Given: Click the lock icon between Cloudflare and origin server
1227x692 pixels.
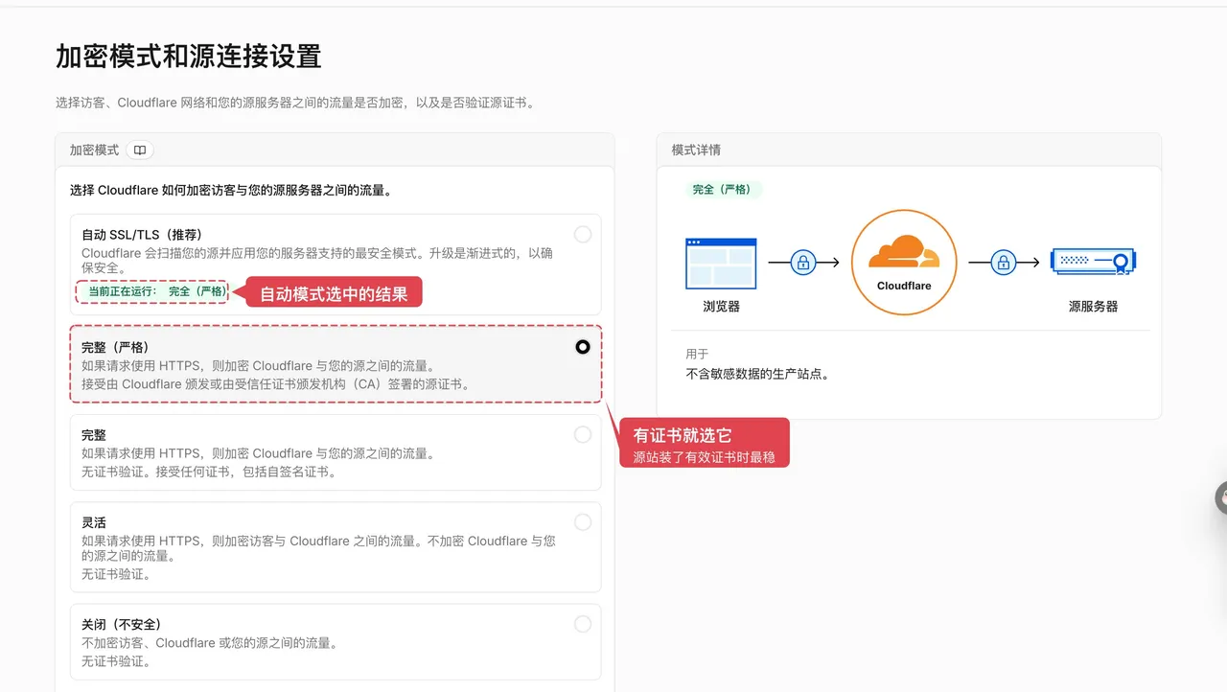Looking at the screenshot, I should click(1003, 262).
